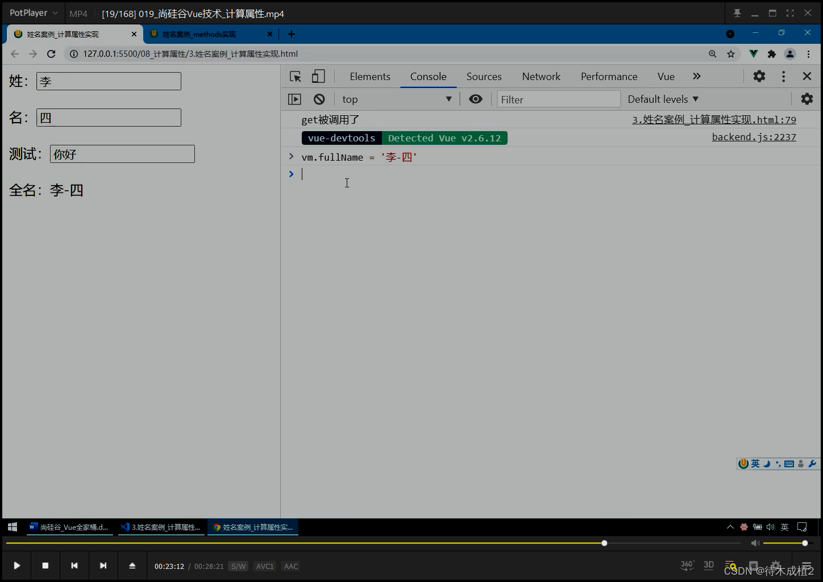823x582 pixels.
Task: Click the elapsed time 00:23:12
Action: tap(169, 566)
